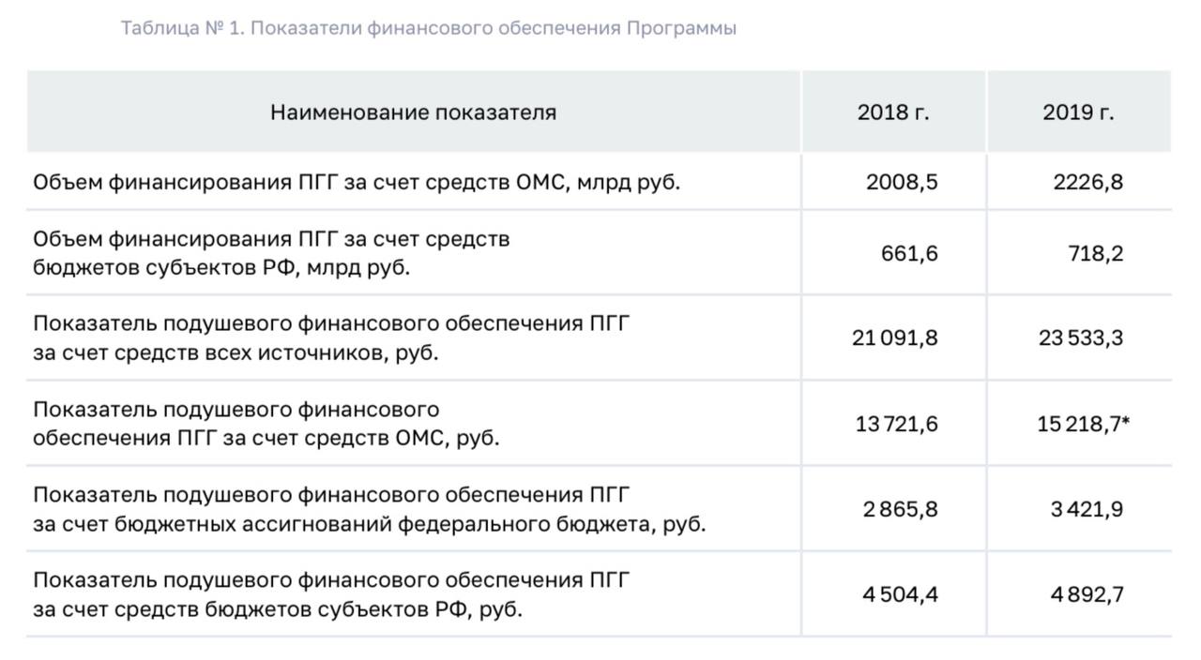Image resolution: width=1201 pixels, height=660 pixels.
Task: Click the cell showing 4 504,4
Action: [x=900, y=594]
